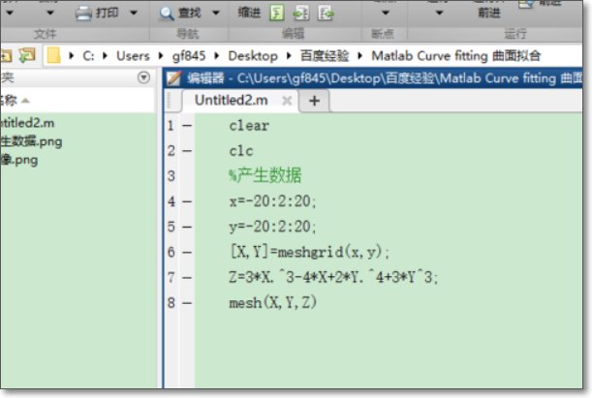Expand arrow between Desktop and 百度经验
This screenshot has height=398, width=592.
coord(289,56)
